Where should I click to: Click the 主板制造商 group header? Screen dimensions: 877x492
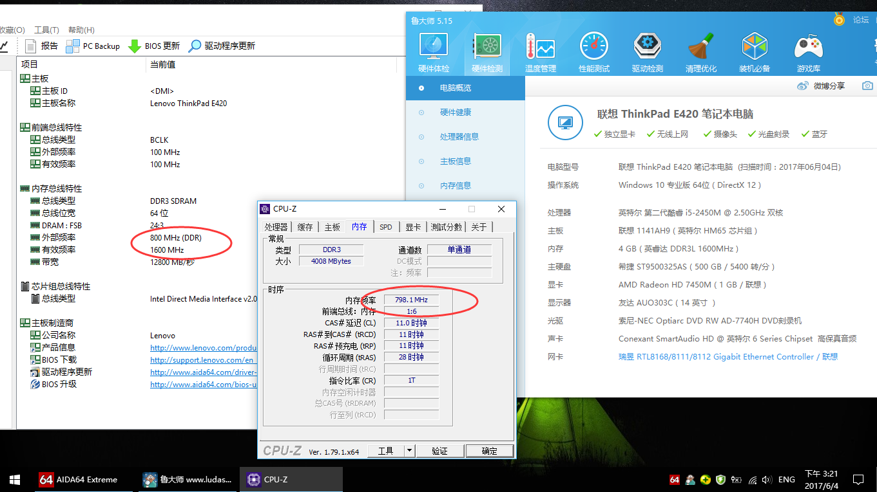(47, 323)
